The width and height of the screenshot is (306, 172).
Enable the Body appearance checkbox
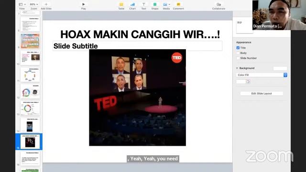click(x=238, y=53)
